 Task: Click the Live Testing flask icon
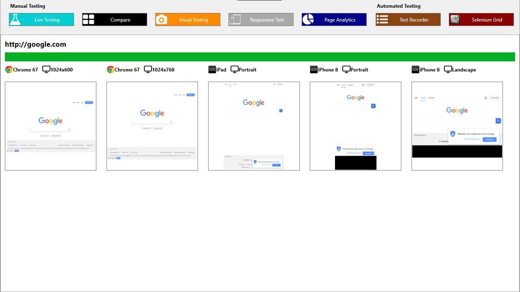click(15, 19)
